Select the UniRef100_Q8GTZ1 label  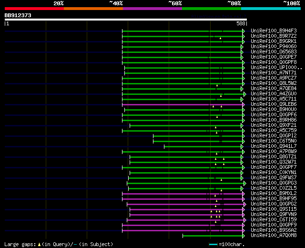tap(274, 157)
